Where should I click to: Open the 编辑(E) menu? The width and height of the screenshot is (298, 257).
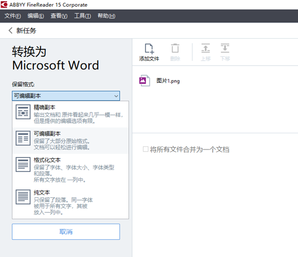pos(36,16)
